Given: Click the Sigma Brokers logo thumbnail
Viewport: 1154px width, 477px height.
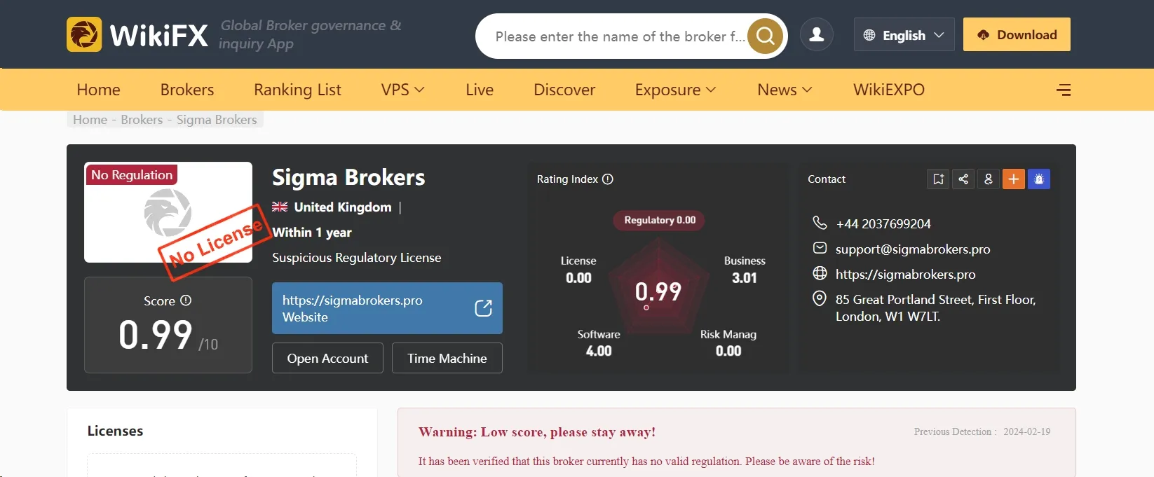Looking at the screenshot, I should tap(168, 212).
